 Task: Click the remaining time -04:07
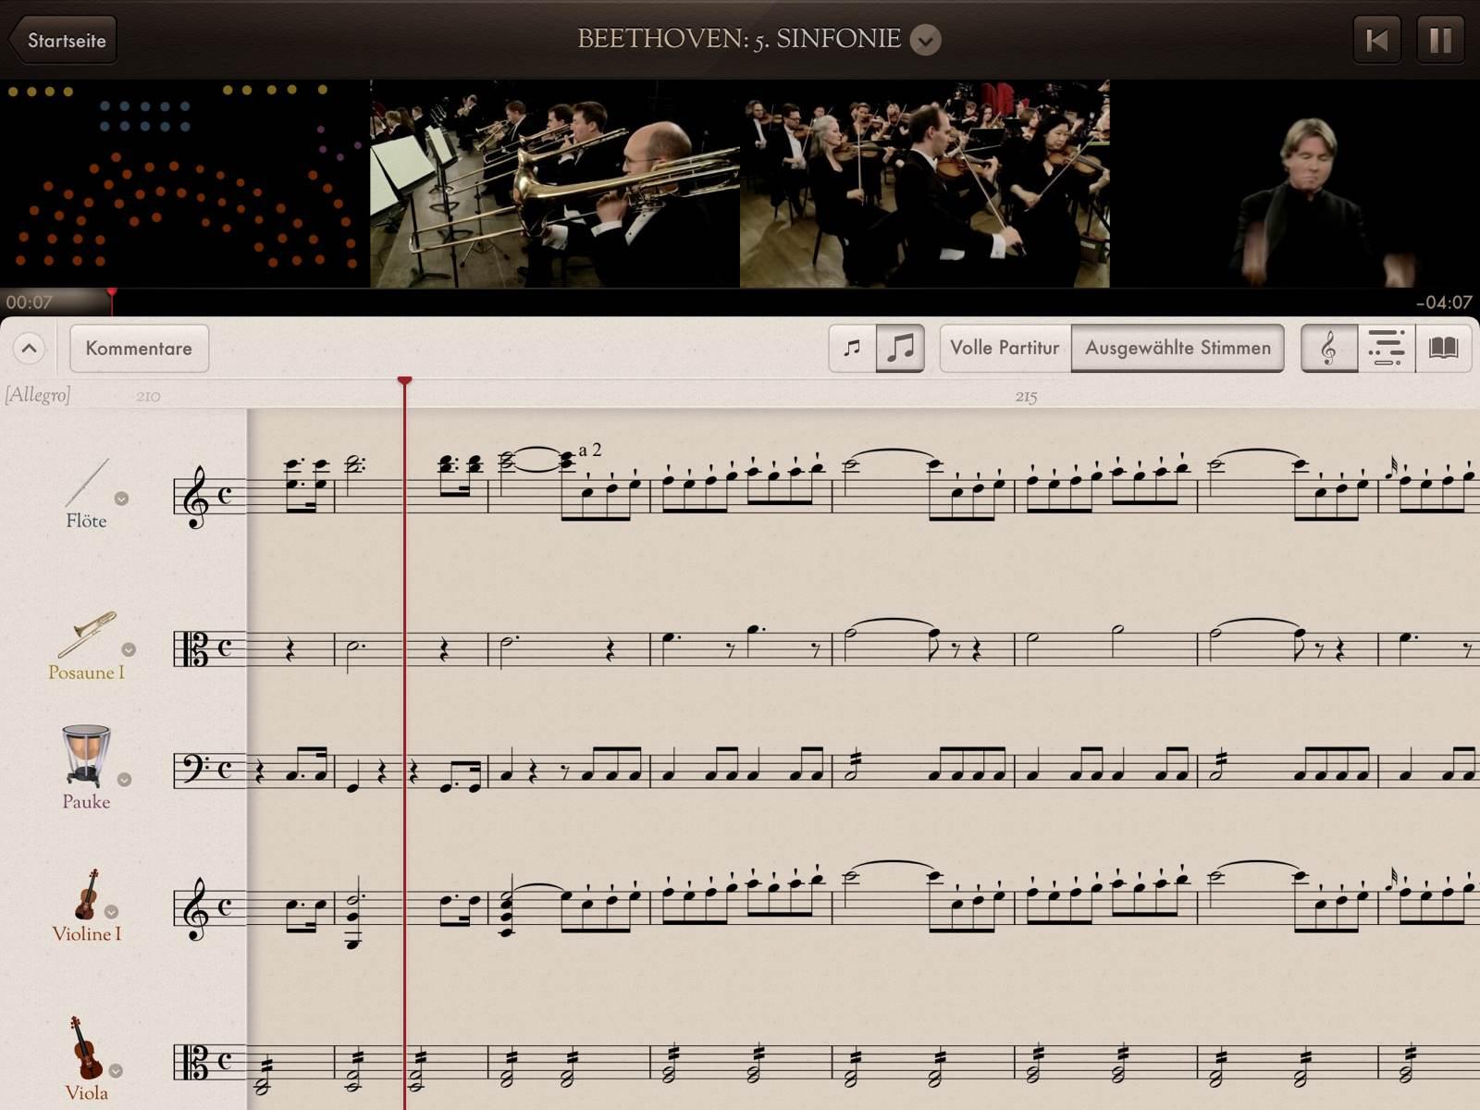click(x=1443, y=302)
